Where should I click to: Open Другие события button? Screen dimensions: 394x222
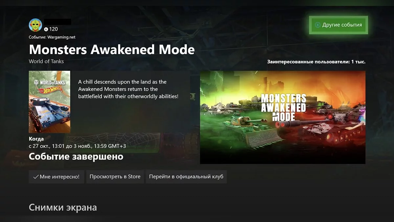(339, 25)
